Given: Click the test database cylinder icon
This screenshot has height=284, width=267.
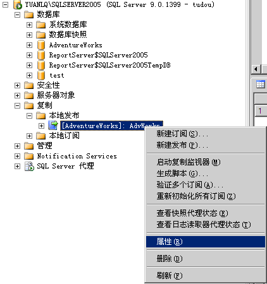Looking at the screenshot, I should [41, 75].
